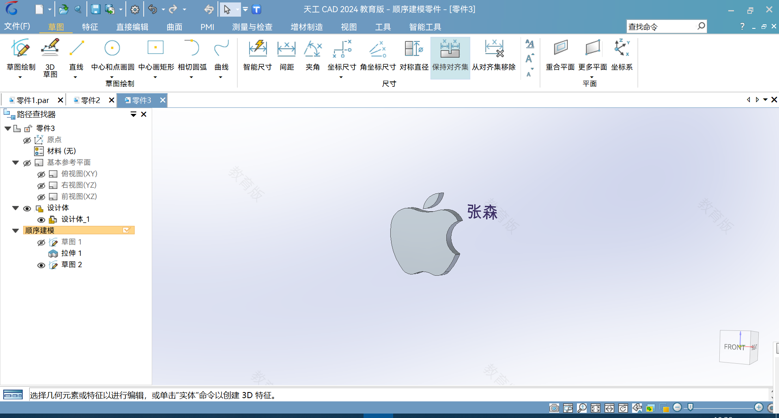Click the open file folder icon
Screen dimensions: 779x418
coord(63,9)
